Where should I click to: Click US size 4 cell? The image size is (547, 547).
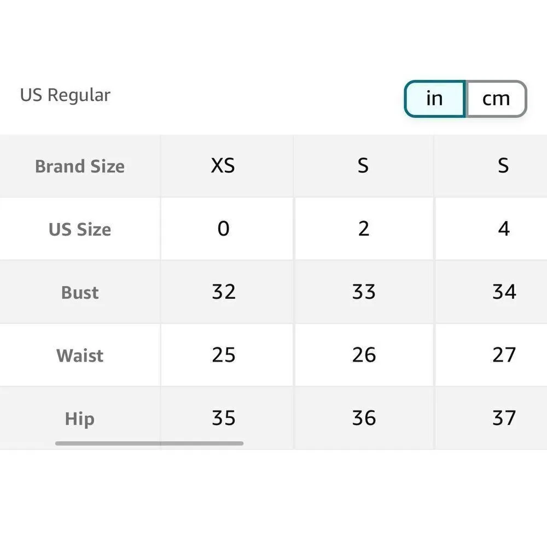[504, 229]
